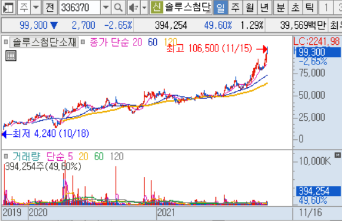The height and width of the screenshot is (221, 342).
Task: Click the 2019 label on time axis
Action: tap(12, 212)
